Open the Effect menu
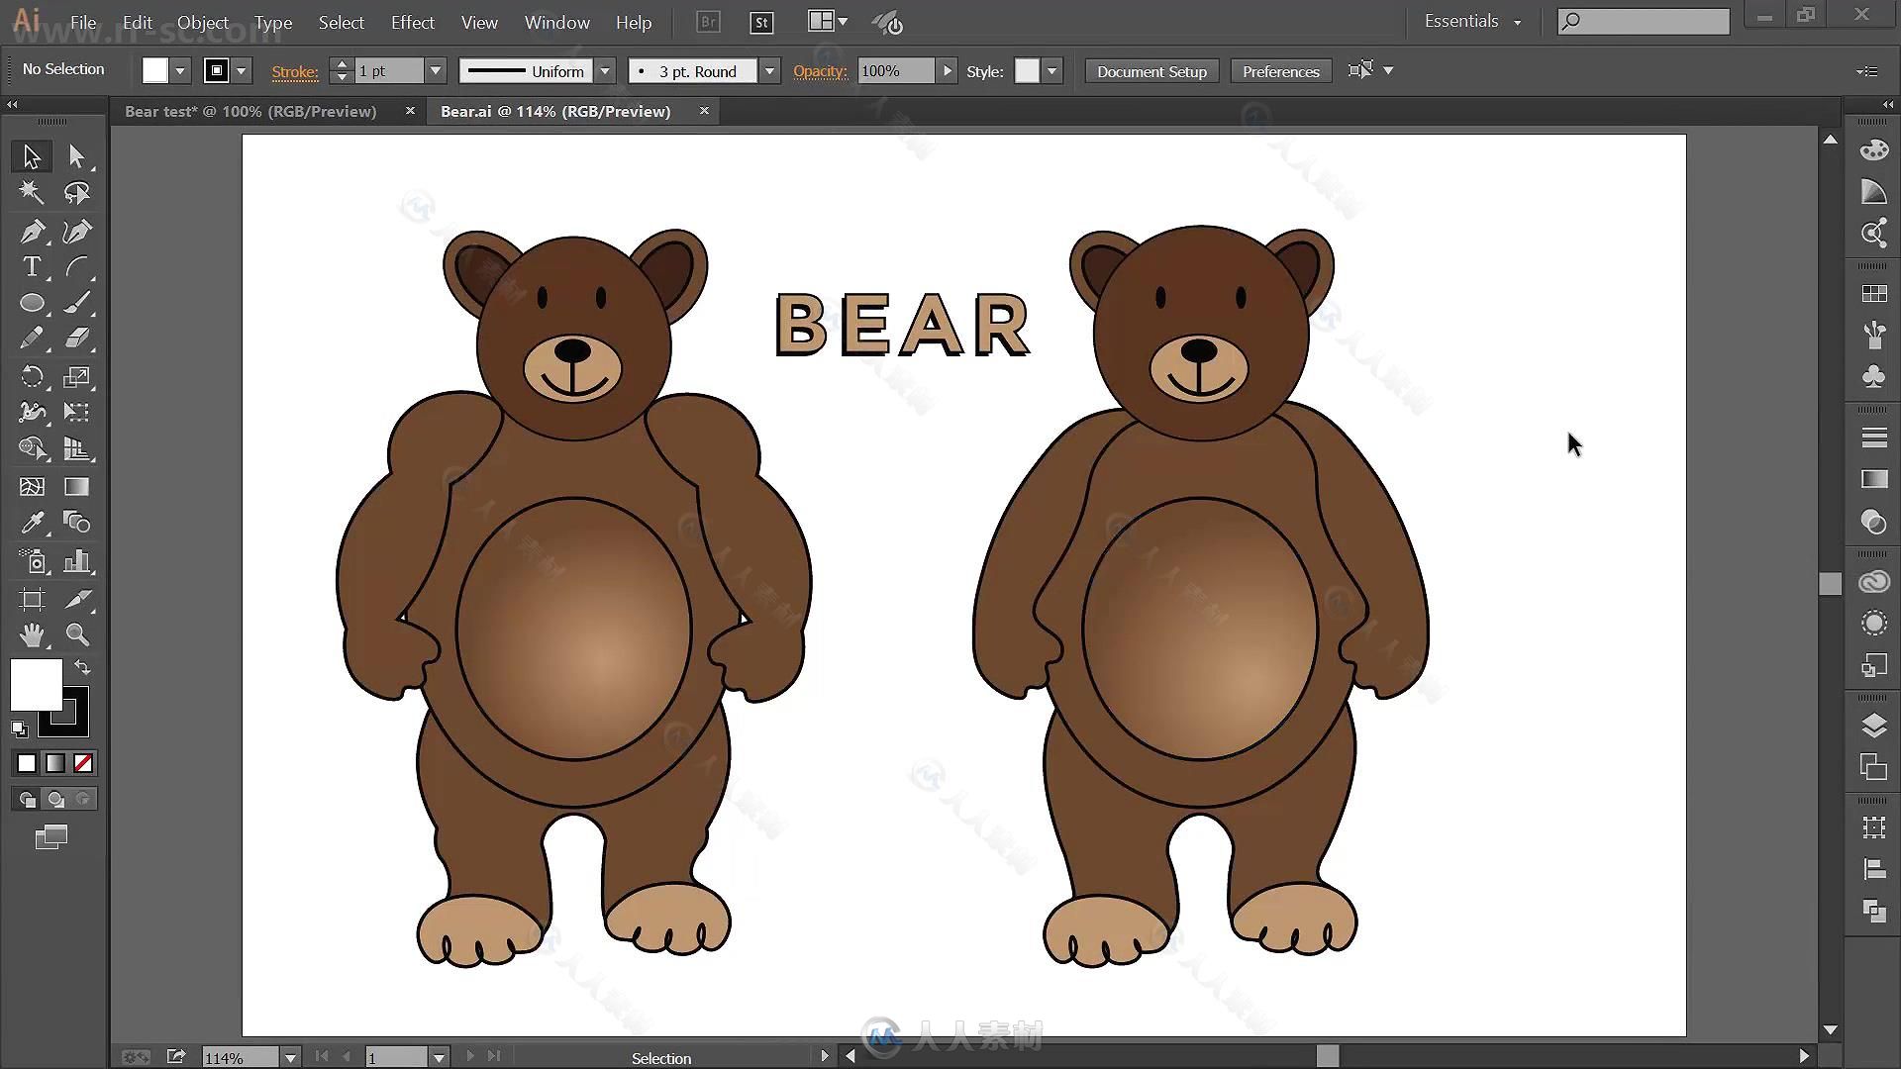This screenshot has width=1901, height=1069. tap(412, 22)
